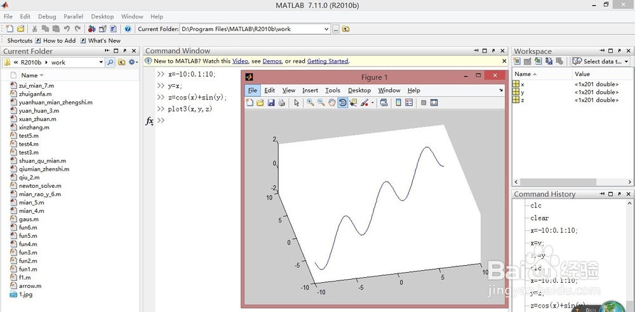The height and width of the screenshot is (312, 635).
Task: Click the Redo arrow in MATLAB toolbar
Action: coord(77,29)
